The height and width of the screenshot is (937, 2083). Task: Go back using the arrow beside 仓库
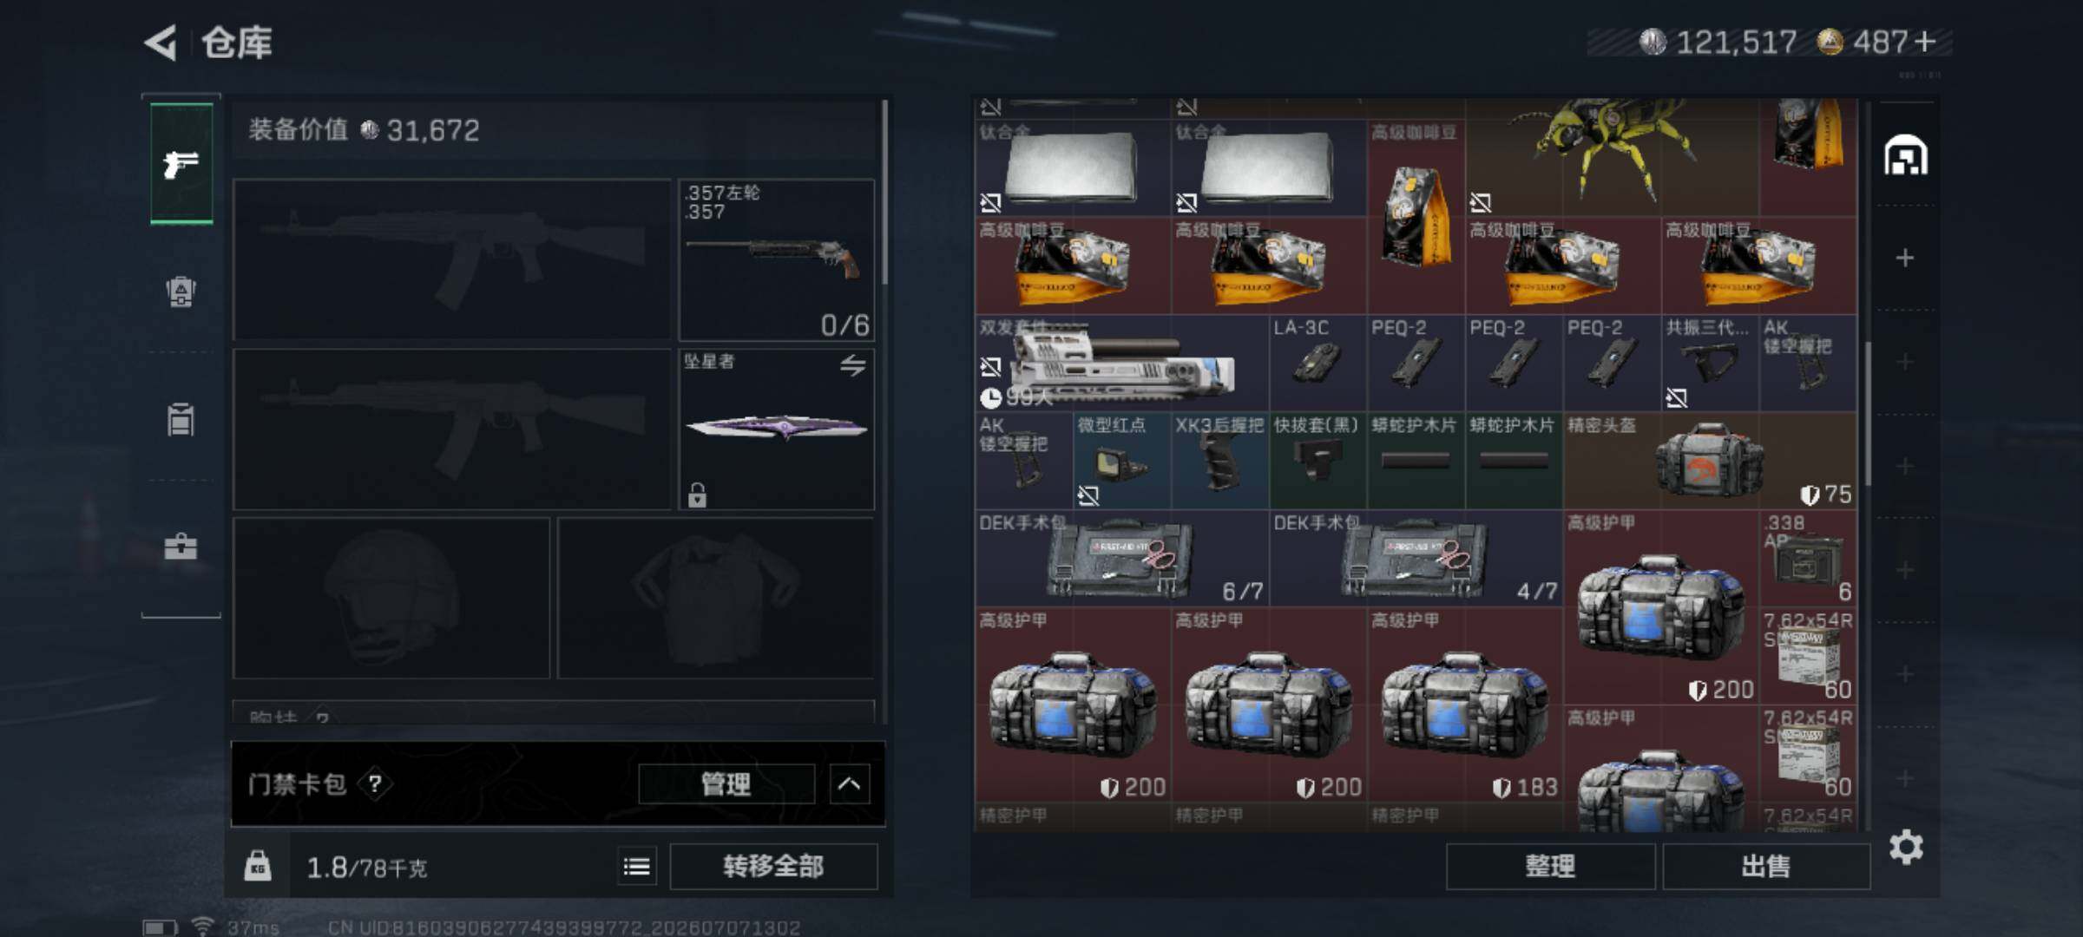[x=161, y=43]
